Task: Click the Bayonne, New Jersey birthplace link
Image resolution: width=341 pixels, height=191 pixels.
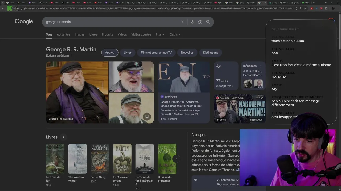Action: [x=228, y=184]
